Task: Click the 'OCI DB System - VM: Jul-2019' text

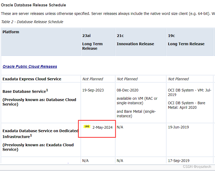Action: click(190, 93)
